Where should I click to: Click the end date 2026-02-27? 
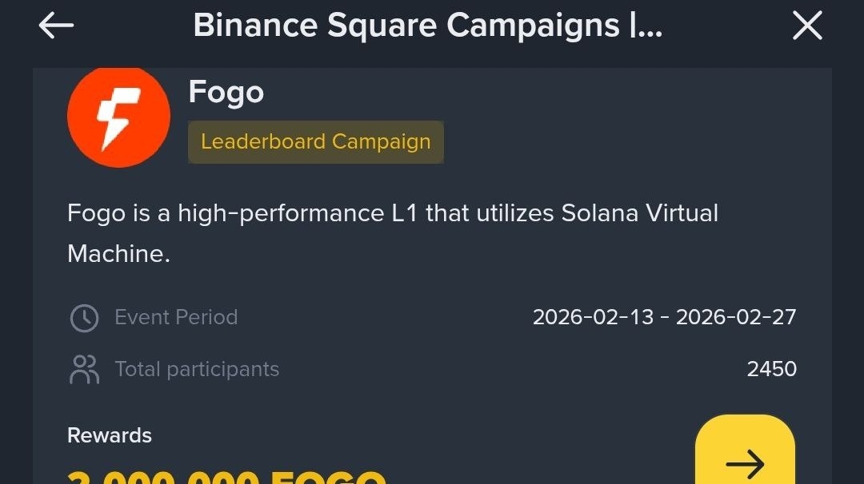736,317
